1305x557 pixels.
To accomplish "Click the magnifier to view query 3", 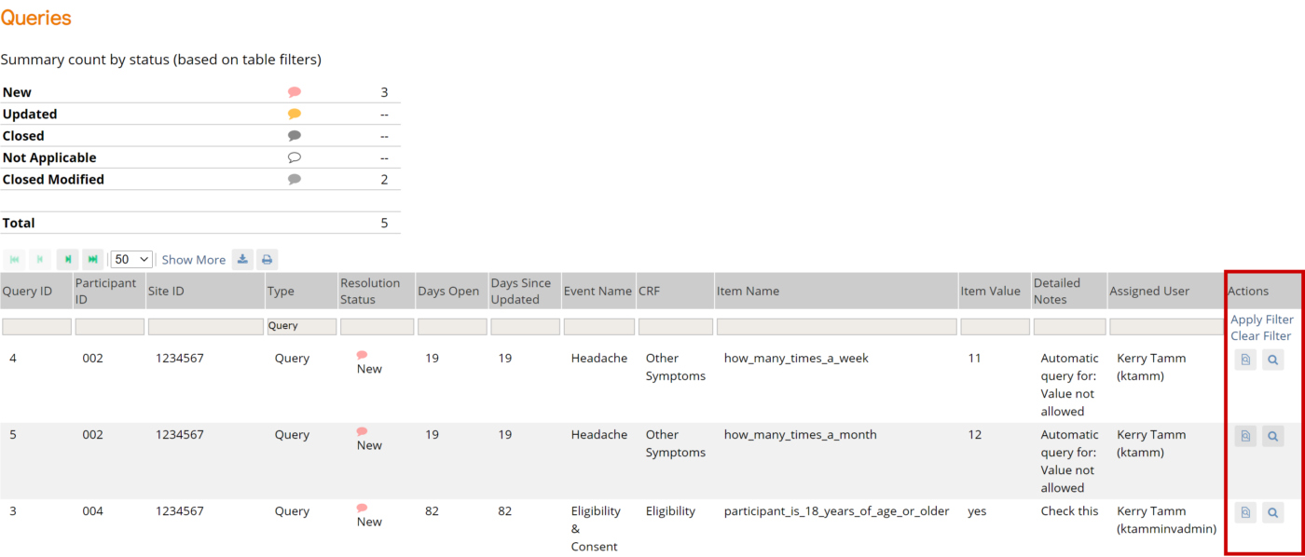I will (x=1272, y=512).
